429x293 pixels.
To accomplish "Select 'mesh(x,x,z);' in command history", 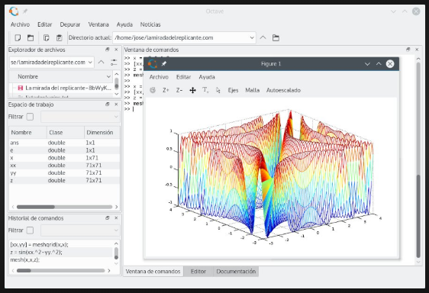I will click(x=25, y=260).
